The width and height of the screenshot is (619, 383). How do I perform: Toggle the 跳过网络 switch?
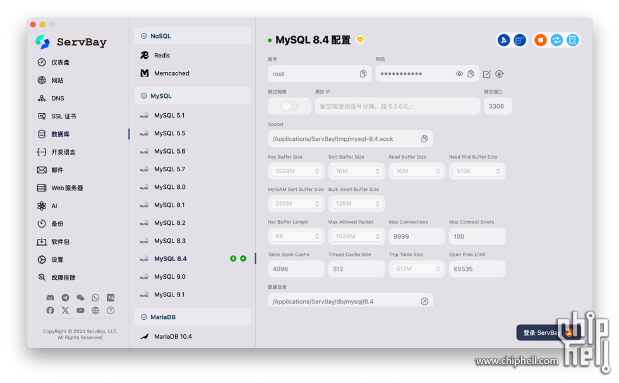(x=289, y=106)
